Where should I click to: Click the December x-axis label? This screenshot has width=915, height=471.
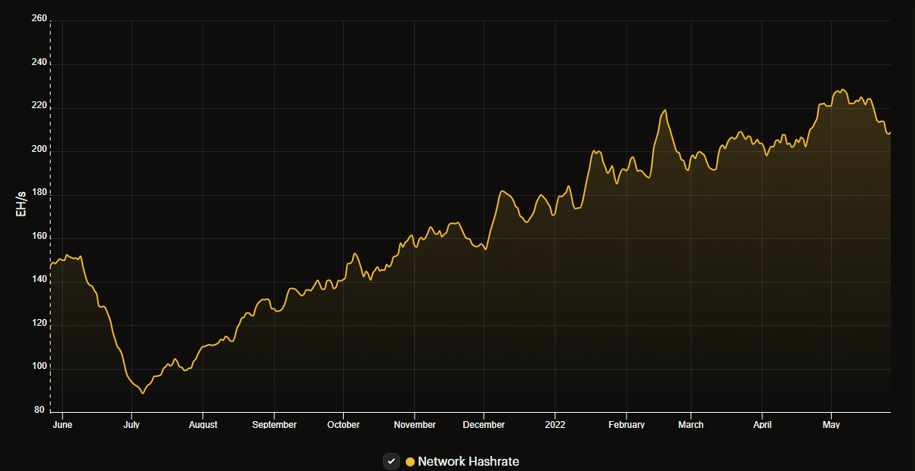point(484,425)
